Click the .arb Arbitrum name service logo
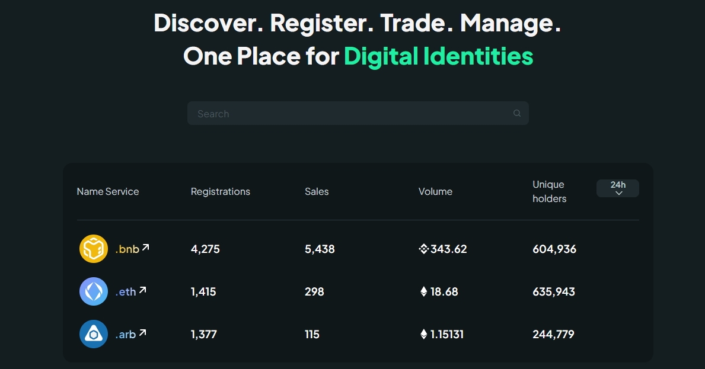The height and width of the screenshot is (369, 705). 93,333
